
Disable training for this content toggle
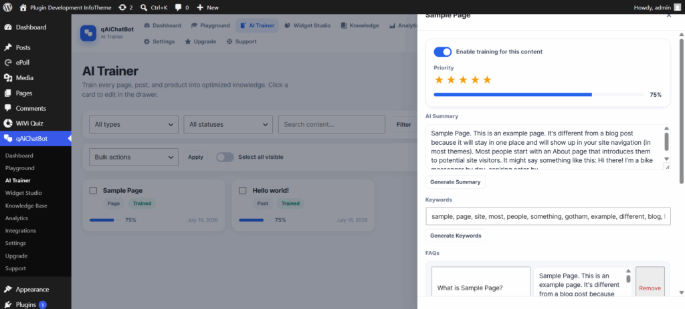pyautogui.click(x=443, y=52)
